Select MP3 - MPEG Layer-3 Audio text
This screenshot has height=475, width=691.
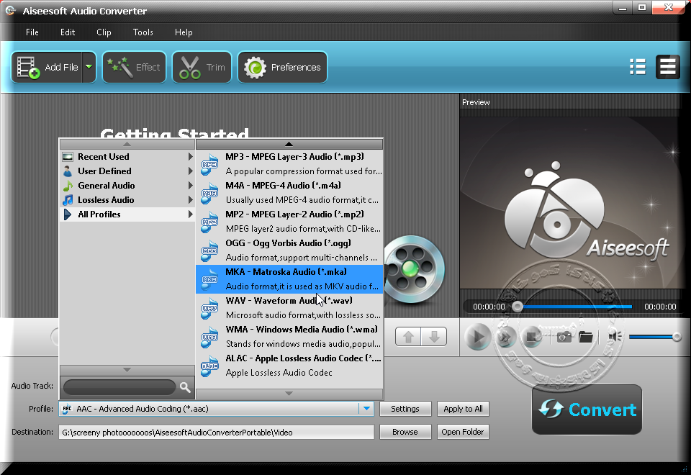pyautogui.click(x=295, y=157)
